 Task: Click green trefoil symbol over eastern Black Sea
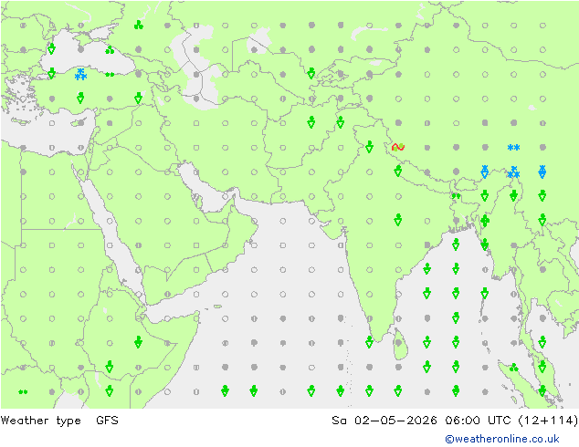pyautogui.click(x=110, y=50)
